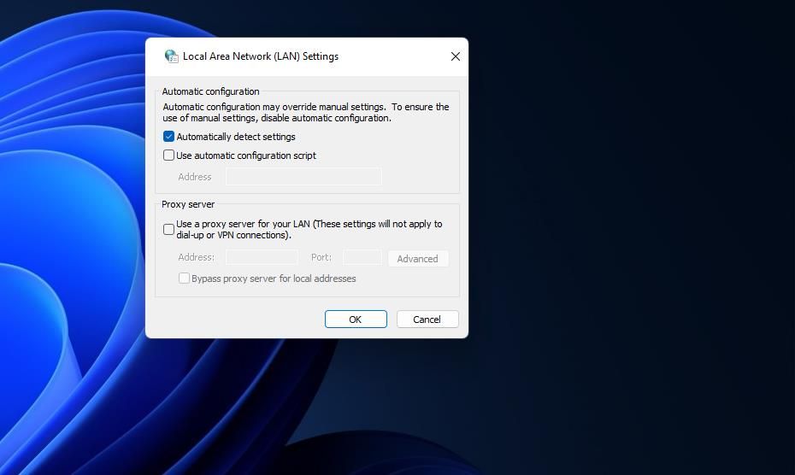
Task: Click the LAN Settings globe icon in title bar
Action: coord(171,56)
